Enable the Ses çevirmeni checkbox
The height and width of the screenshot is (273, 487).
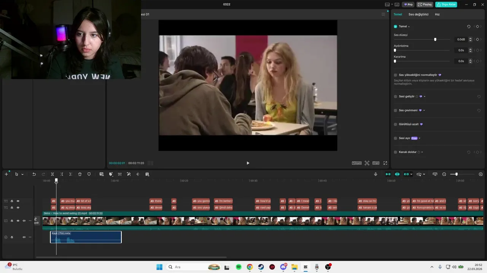click(x=395, y=110)
